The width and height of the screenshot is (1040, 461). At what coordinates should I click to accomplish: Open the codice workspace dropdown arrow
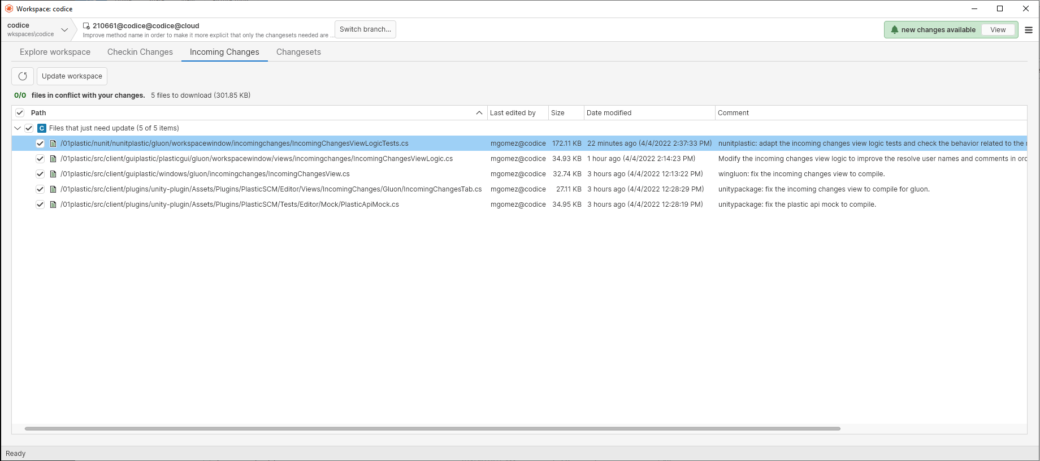(64, 30)
